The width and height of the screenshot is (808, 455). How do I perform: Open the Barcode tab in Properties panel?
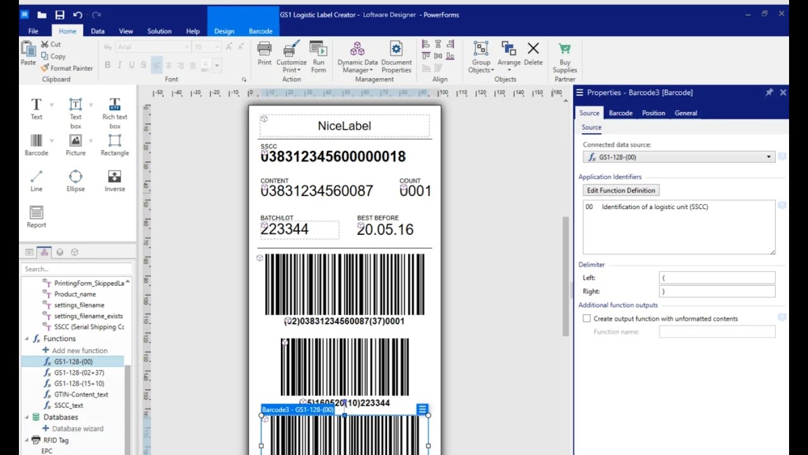[621, 113]
